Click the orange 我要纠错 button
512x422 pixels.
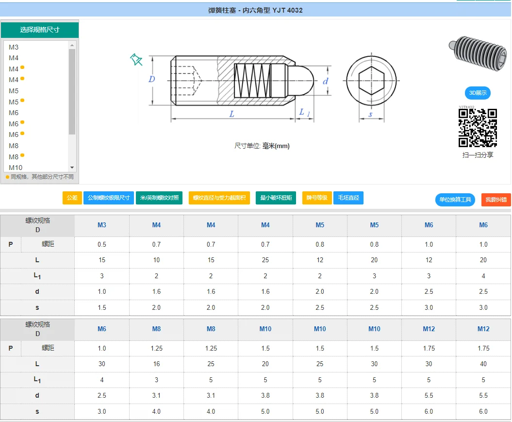[x=496, y=200]
